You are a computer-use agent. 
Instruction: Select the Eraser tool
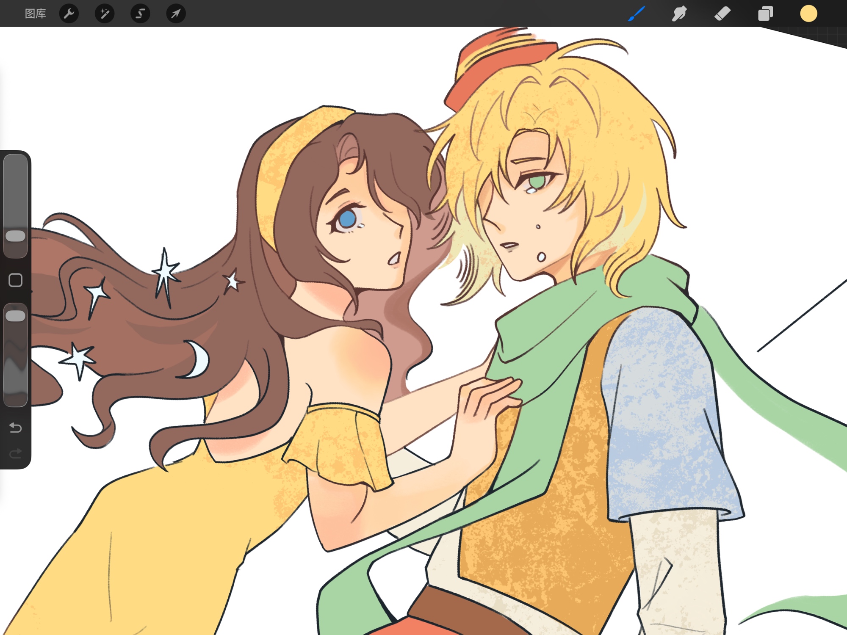click(722, 14)
